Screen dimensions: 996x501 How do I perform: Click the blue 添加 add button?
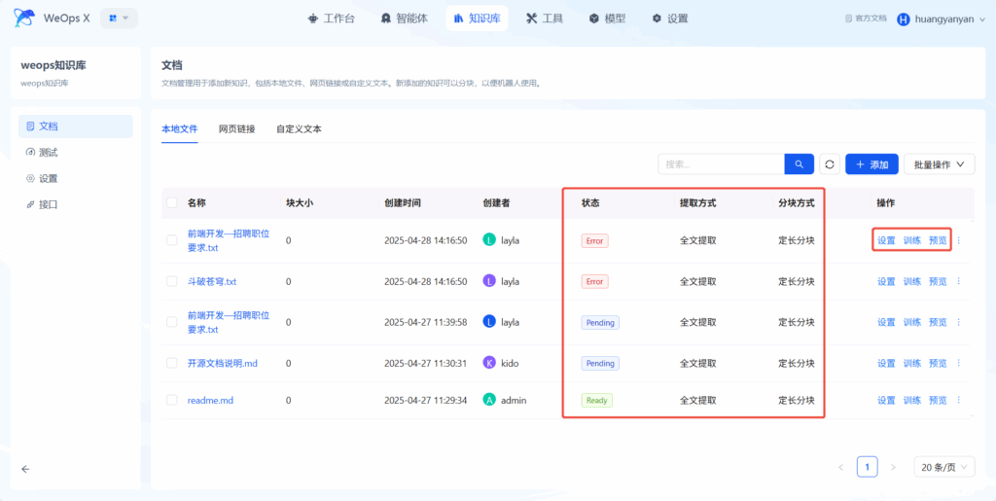pyautogui.click(x=871, y=163)
